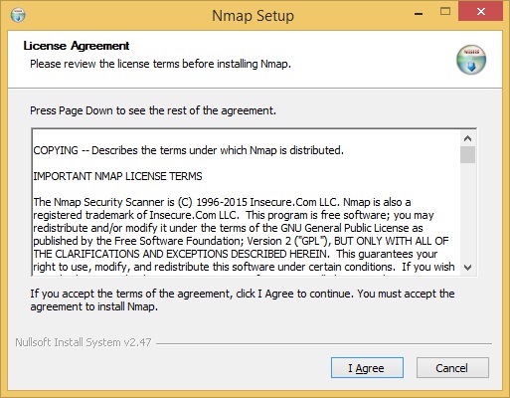Focus the license text at GNU General Public License

(x=345, y=228)
